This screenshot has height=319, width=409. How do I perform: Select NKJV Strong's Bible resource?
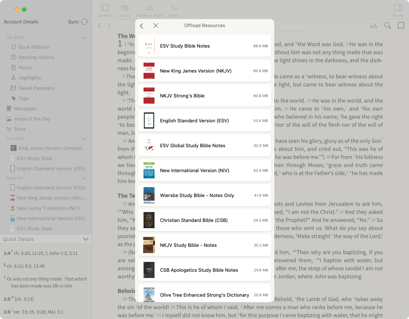204,96
